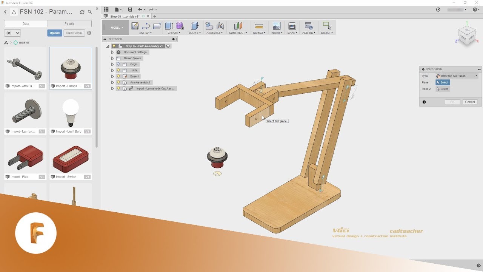This screenshot has width=483, height=272.
Task: Click the Measure inspect icon
Action: click(259, 26)
